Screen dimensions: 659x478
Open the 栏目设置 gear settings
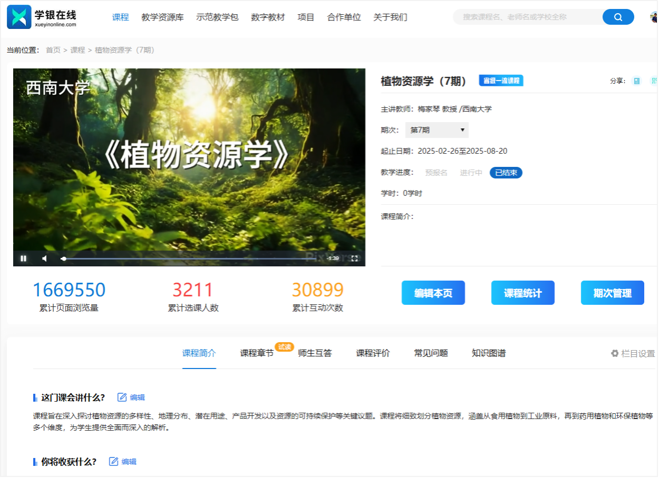tap(633, 353)
